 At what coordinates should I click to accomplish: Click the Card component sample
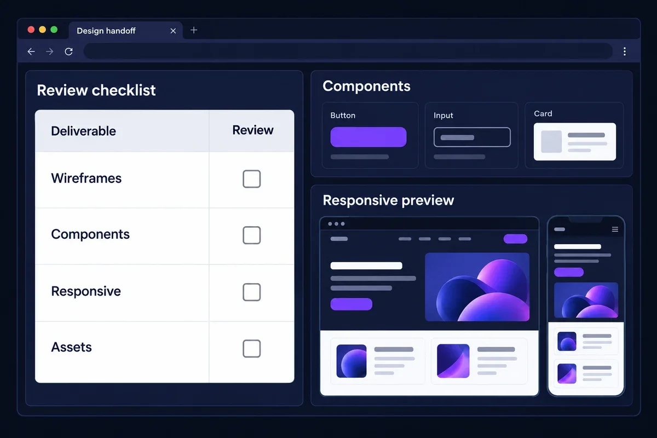point(575,141)
